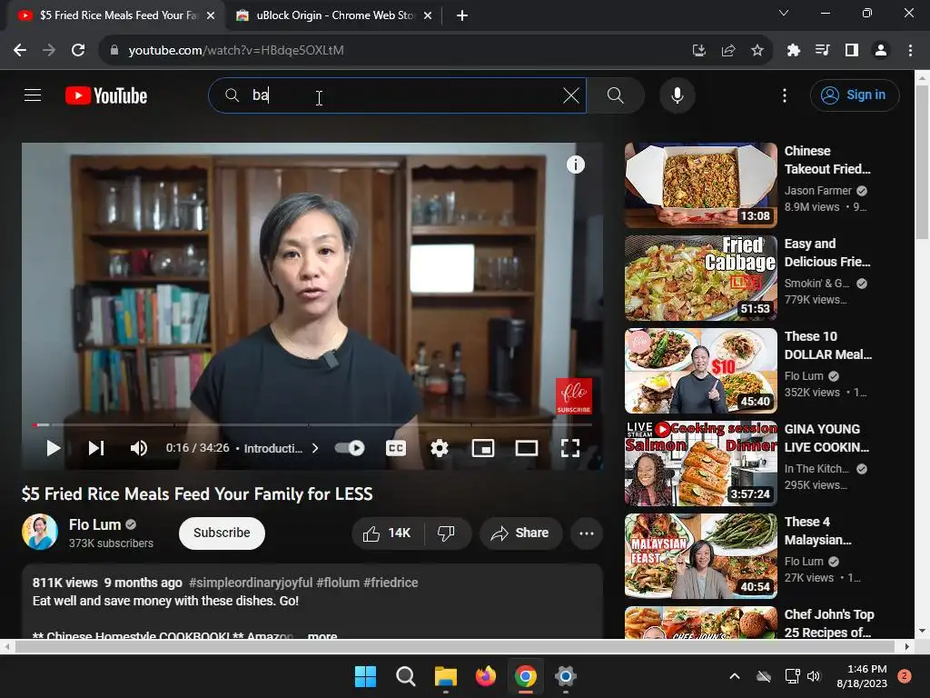Open Chrome profile icon
The width and height of the screenshot is (930, 698).
881,51
